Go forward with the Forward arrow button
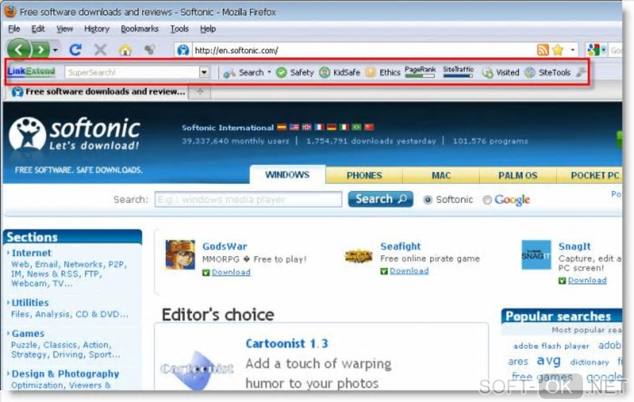This screenshot has height=402, width=634. [40, 50]
